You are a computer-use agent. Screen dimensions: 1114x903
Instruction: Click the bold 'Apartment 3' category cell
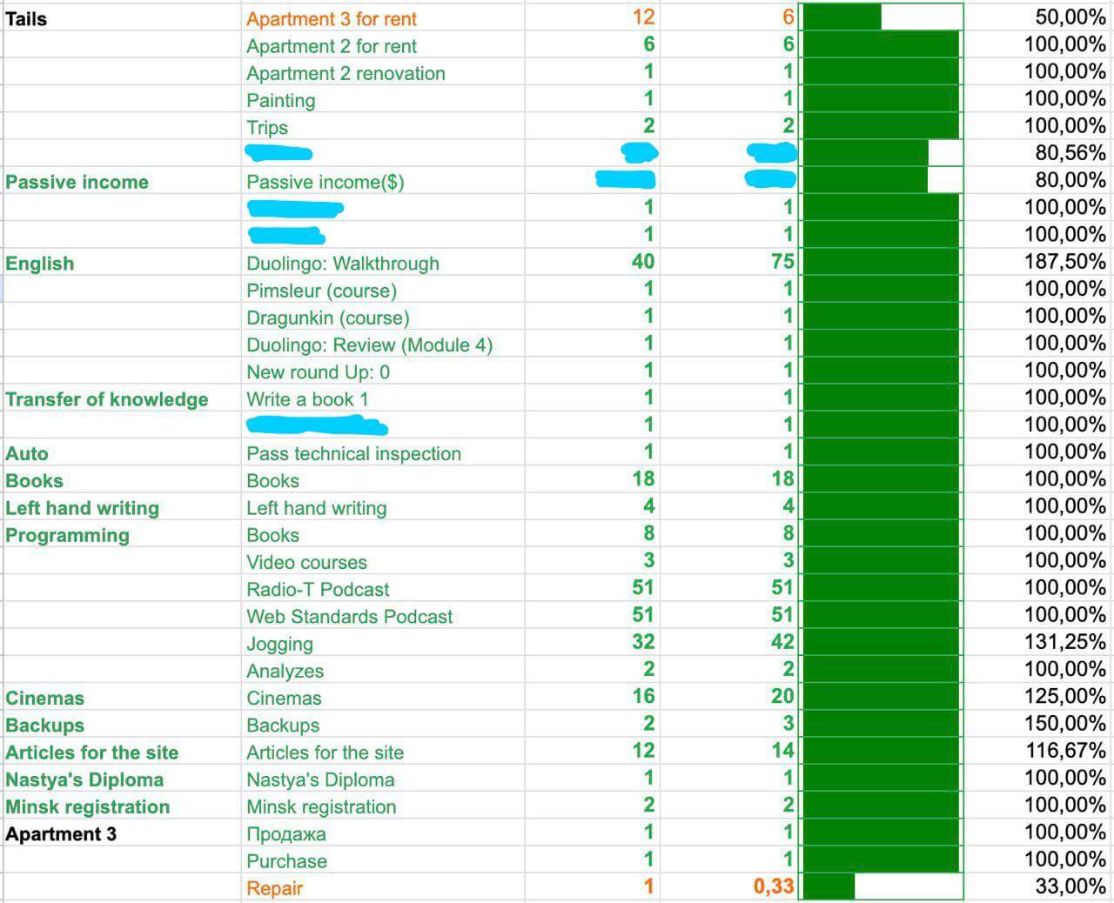pos(122,833)
